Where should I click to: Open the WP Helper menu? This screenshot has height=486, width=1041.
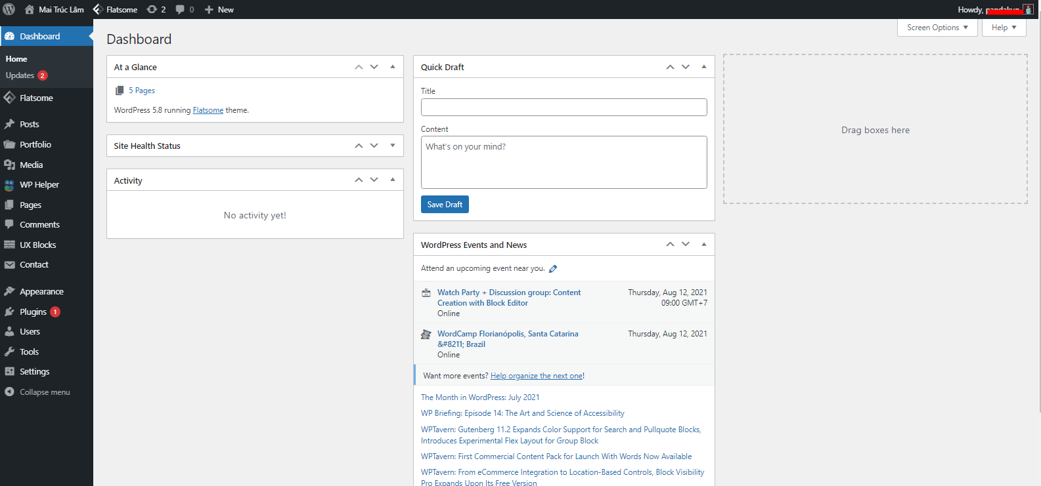46,185
